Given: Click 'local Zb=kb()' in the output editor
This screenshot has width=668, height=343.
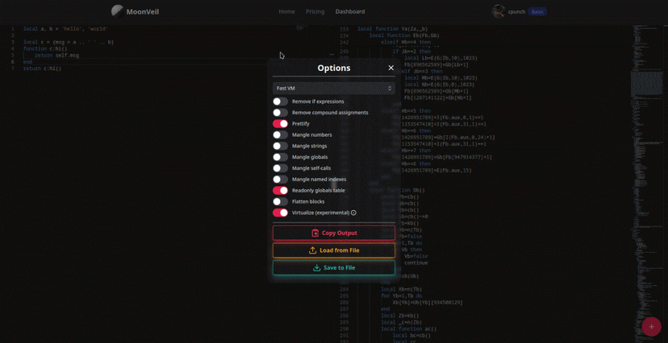Looking at the screenshot, I should [400, 316].
